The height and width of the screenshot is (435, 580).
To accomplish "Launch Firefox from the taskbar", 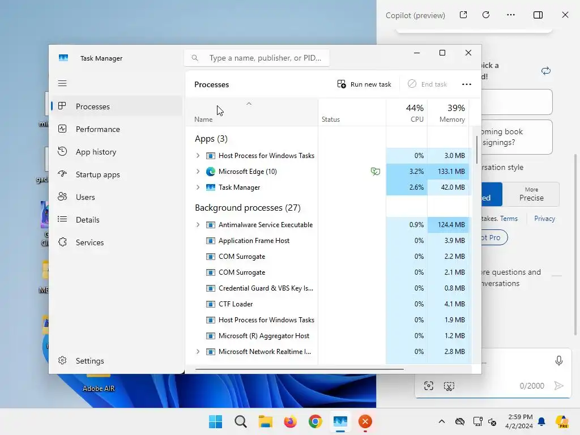I will 291,421.
